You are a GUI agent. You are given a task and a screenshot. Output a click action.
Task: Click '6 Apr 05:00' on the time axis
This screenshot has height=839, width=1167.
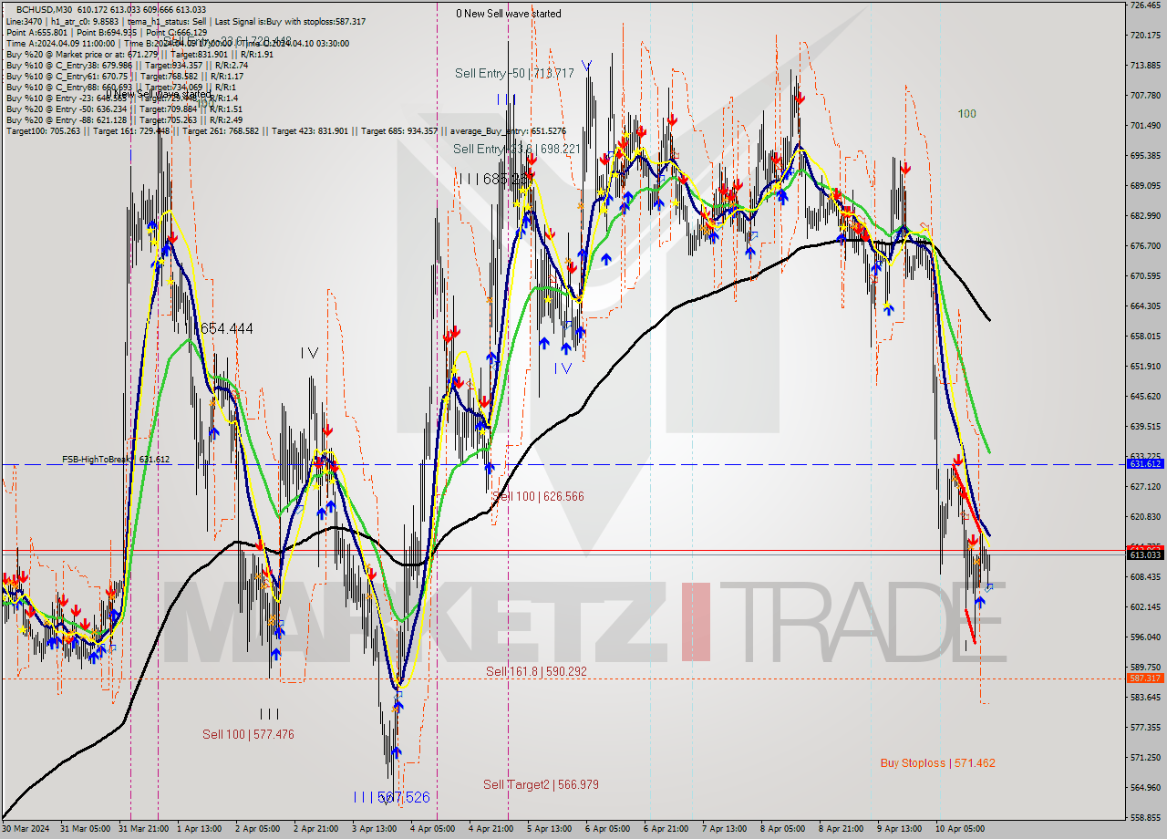(x=607, y=829)
